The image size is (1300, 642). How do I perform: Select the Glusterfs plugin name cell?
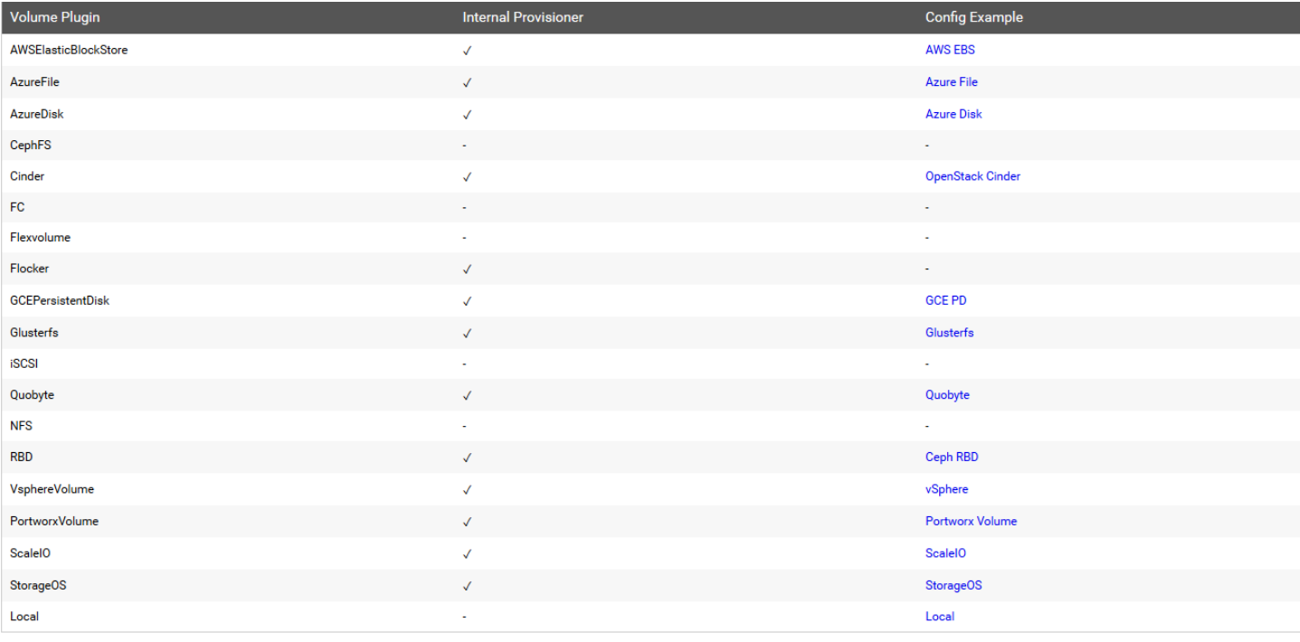click(x=34, y=333)
